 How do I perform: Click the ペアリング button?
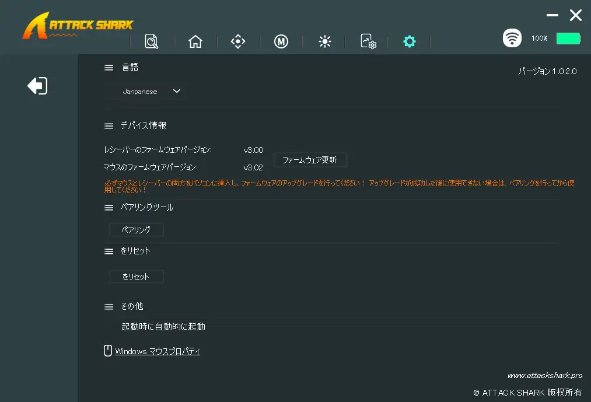coord(136,230)
